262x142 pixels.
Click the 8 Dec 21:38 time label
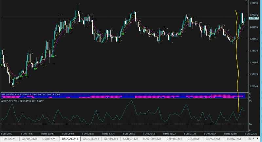pos(190,134)
